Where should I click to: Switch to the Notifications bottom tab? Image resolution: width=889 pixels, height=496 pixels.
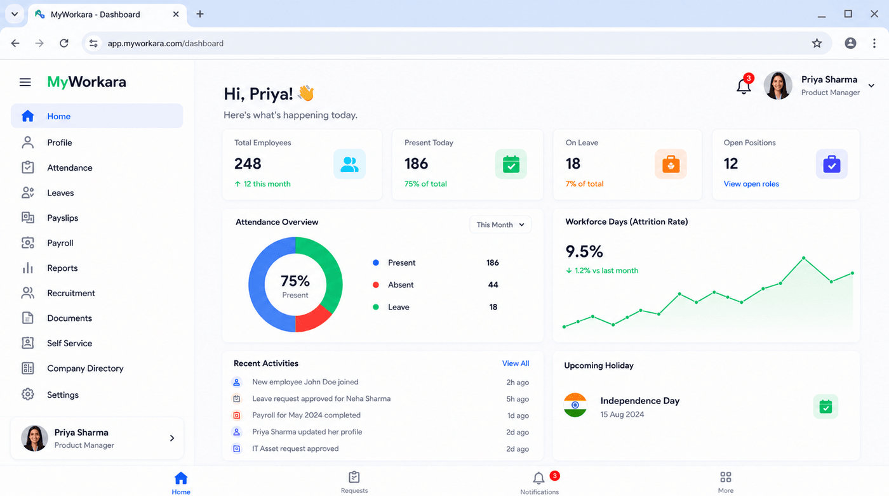pos(540,483)
